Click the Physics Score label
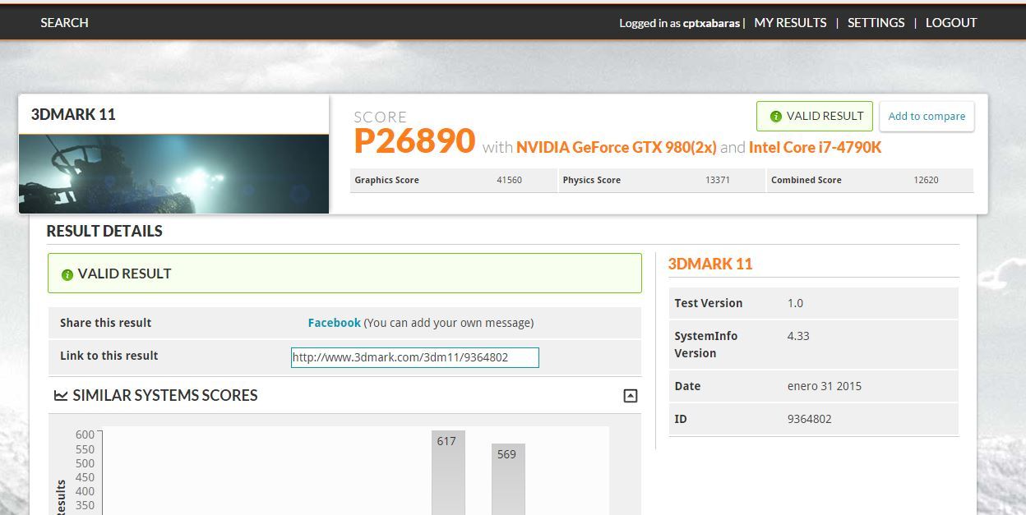The width and height of the screenshot is (1026, 515). click(x=591, y=180)
